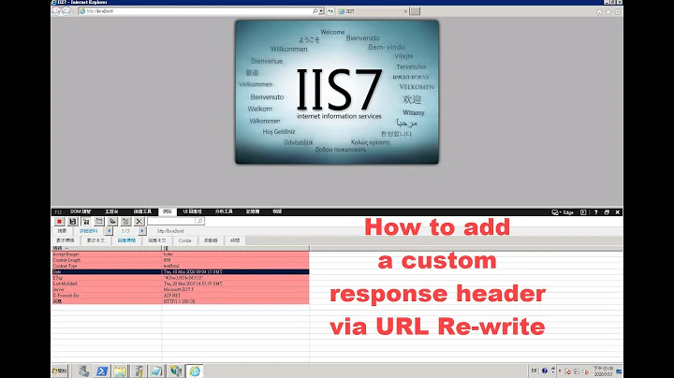The image size is (674, 378).
Task: Open the browser home icon
Action: (599, 11)
